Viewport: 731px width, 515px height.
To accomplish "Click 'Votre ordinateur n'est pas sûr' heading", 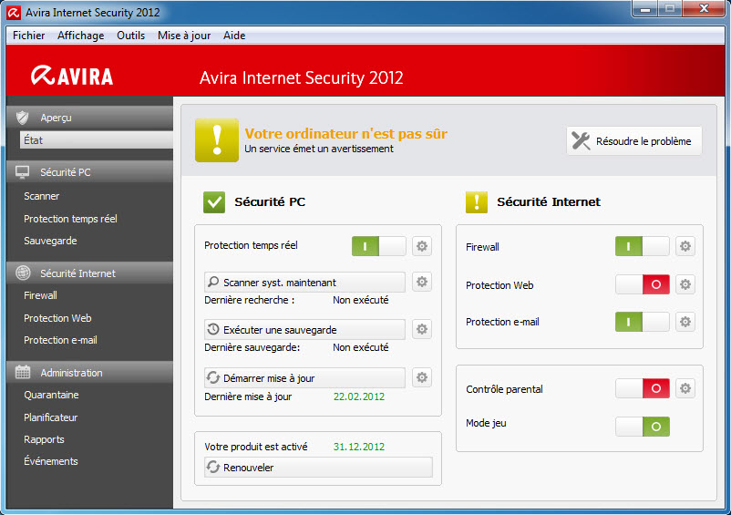I will click(346, 134).
